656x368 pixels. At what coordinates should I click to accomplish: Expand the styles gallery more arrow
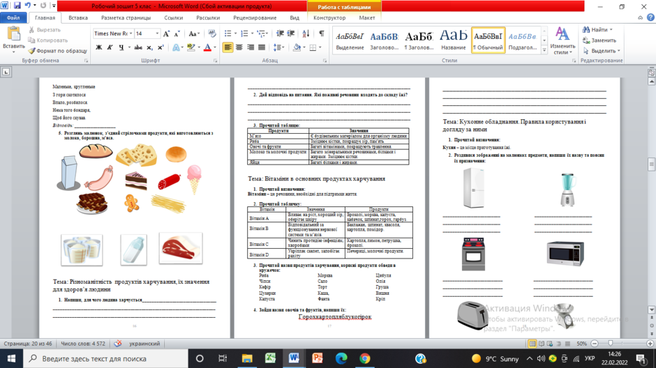tap(544, 50)
